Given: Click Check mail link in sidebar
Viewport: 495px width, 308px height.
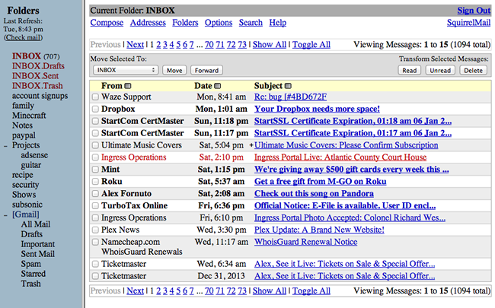Looking at the screenshot, I should [25, 37].
